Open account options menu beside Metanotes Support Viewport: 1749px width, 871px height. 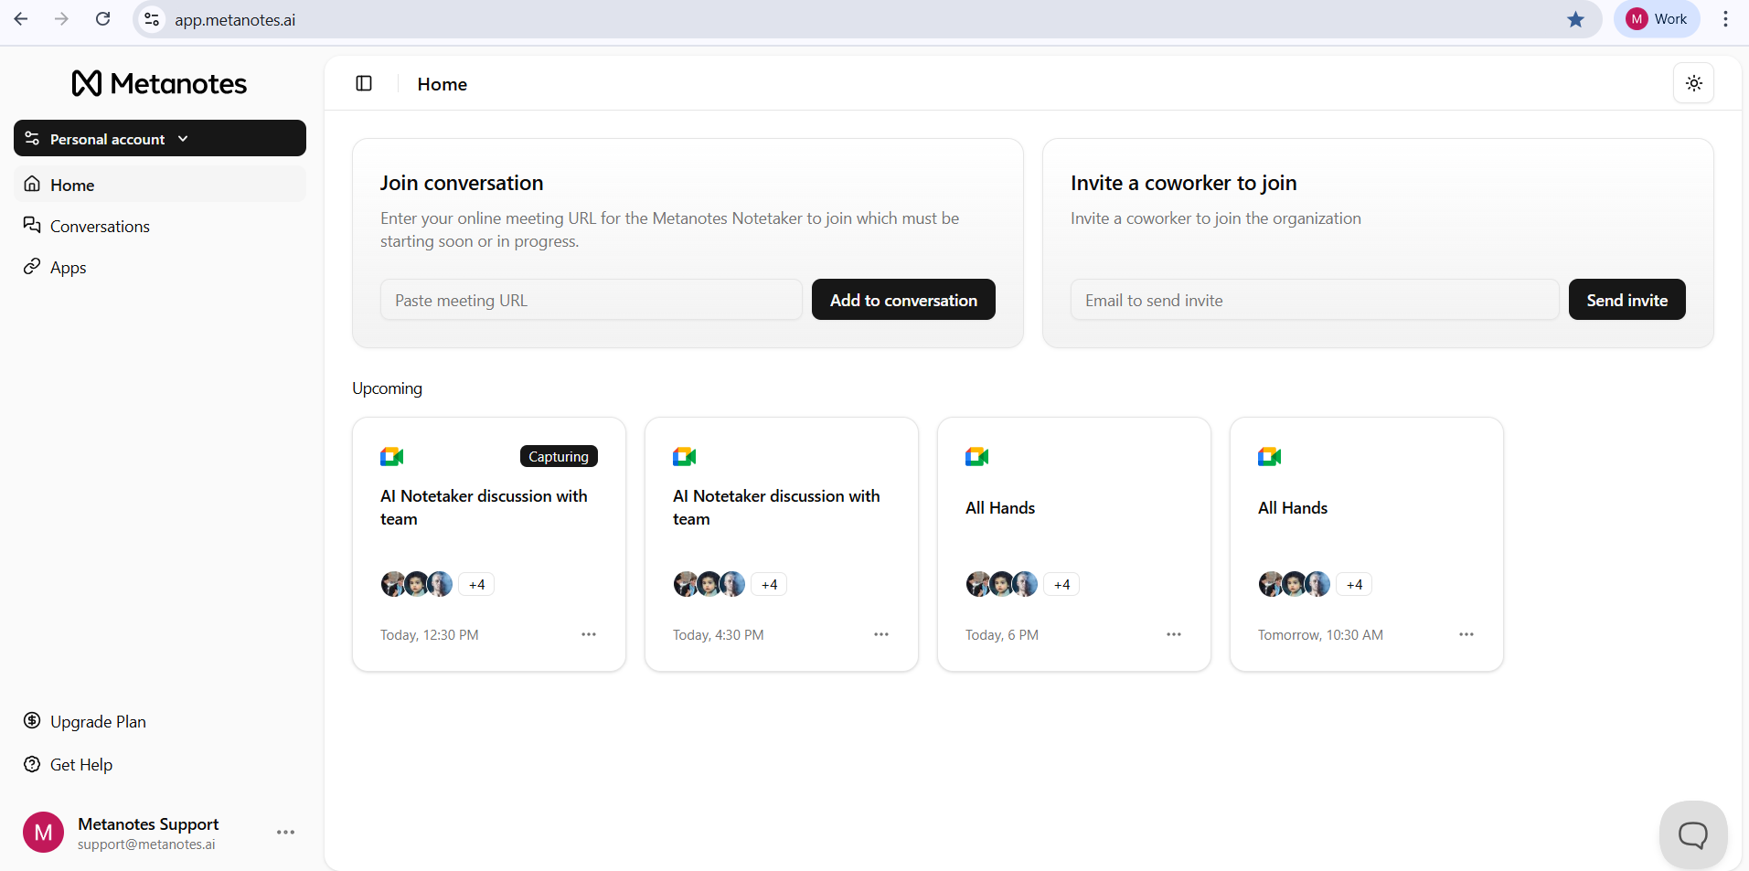[285, 833]
